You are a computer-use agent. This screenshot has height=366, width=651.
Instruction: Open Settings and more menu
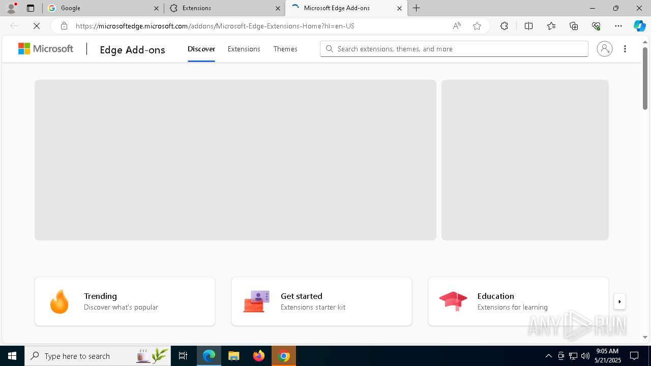(x=618, y=26)
